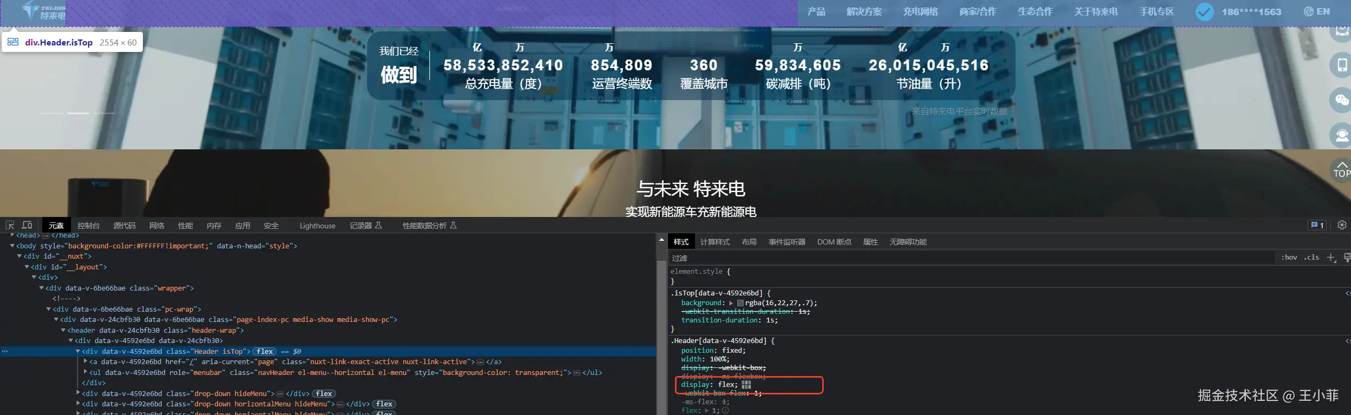
Task: Expand the ellipsis inside the ul menubar row
Action: click(x=576, y=373)
